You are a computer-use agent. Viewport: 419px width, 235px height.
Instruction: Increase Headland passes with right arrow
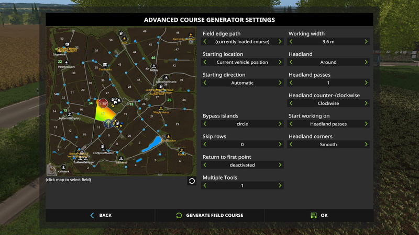(x=367, y=83)
